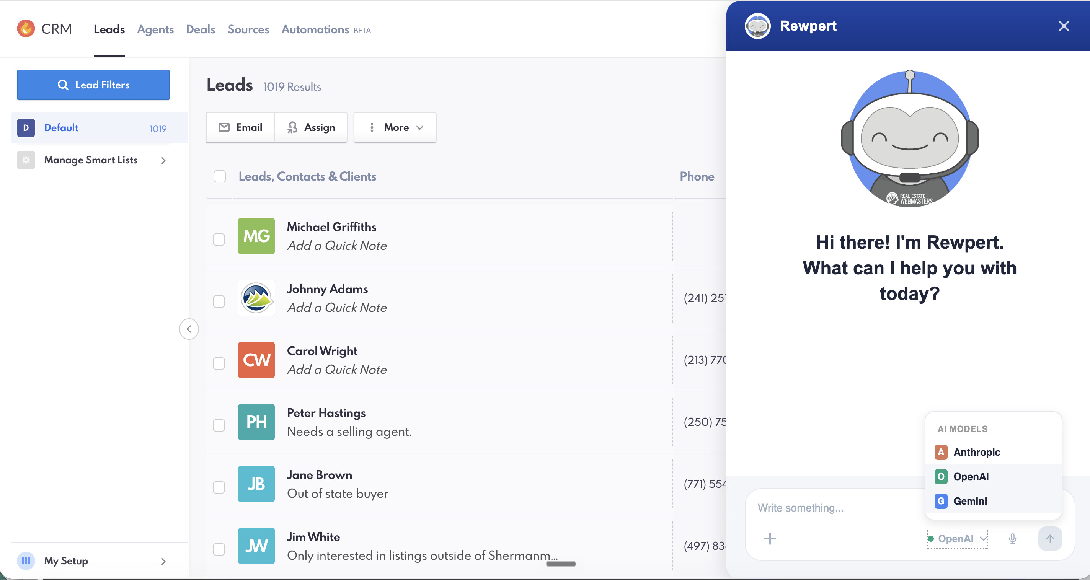Choose Gemini from AI models menu
This screenshot has height=580, width=1090.
994,501
